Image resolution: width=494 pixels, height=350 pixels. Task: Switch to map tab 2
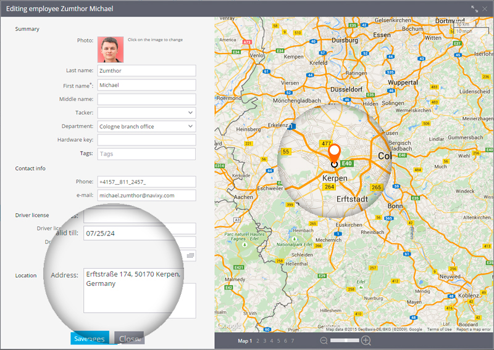coord(257,341)
